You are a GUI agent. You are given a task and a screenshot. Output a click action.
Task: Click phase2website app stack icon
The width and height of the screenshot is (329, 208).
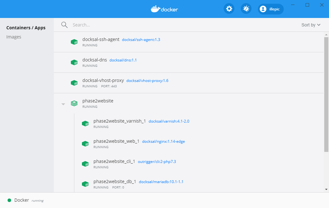74,103
